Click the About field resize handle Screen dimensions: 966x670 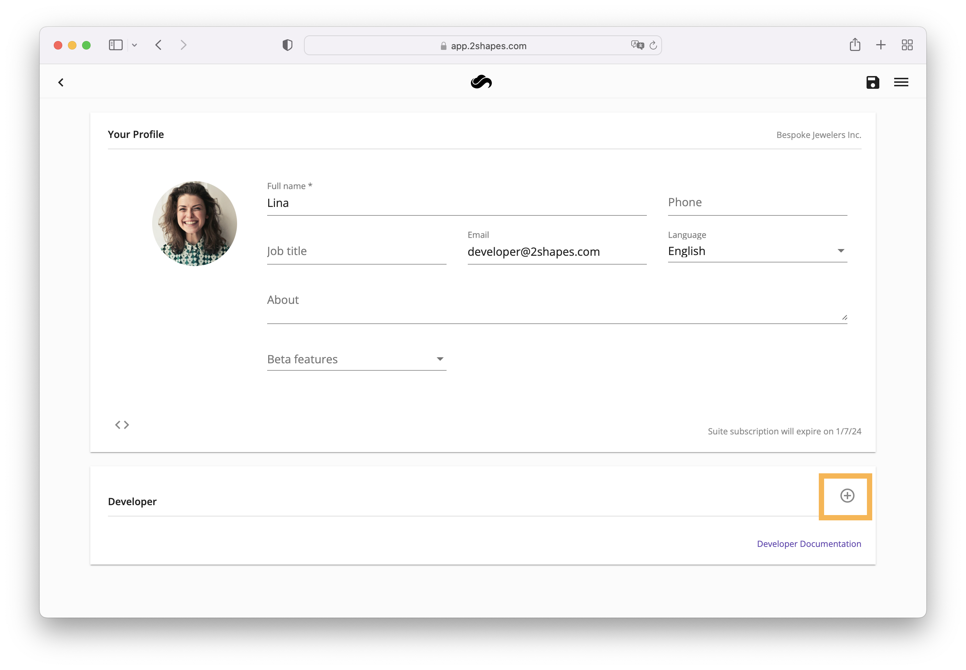844,317
